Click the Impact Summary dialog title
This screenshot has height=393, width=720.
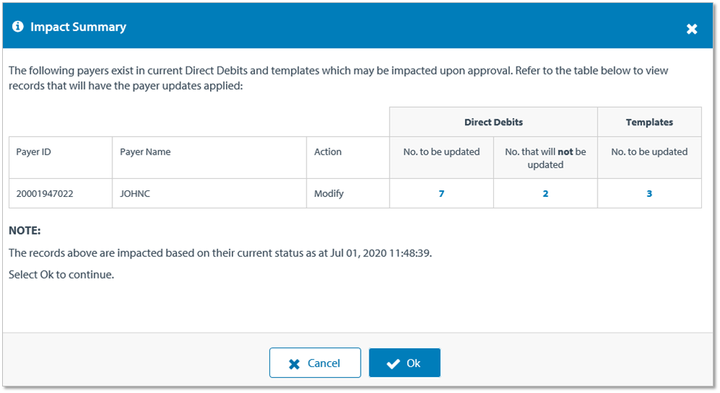tap(78, 27)
